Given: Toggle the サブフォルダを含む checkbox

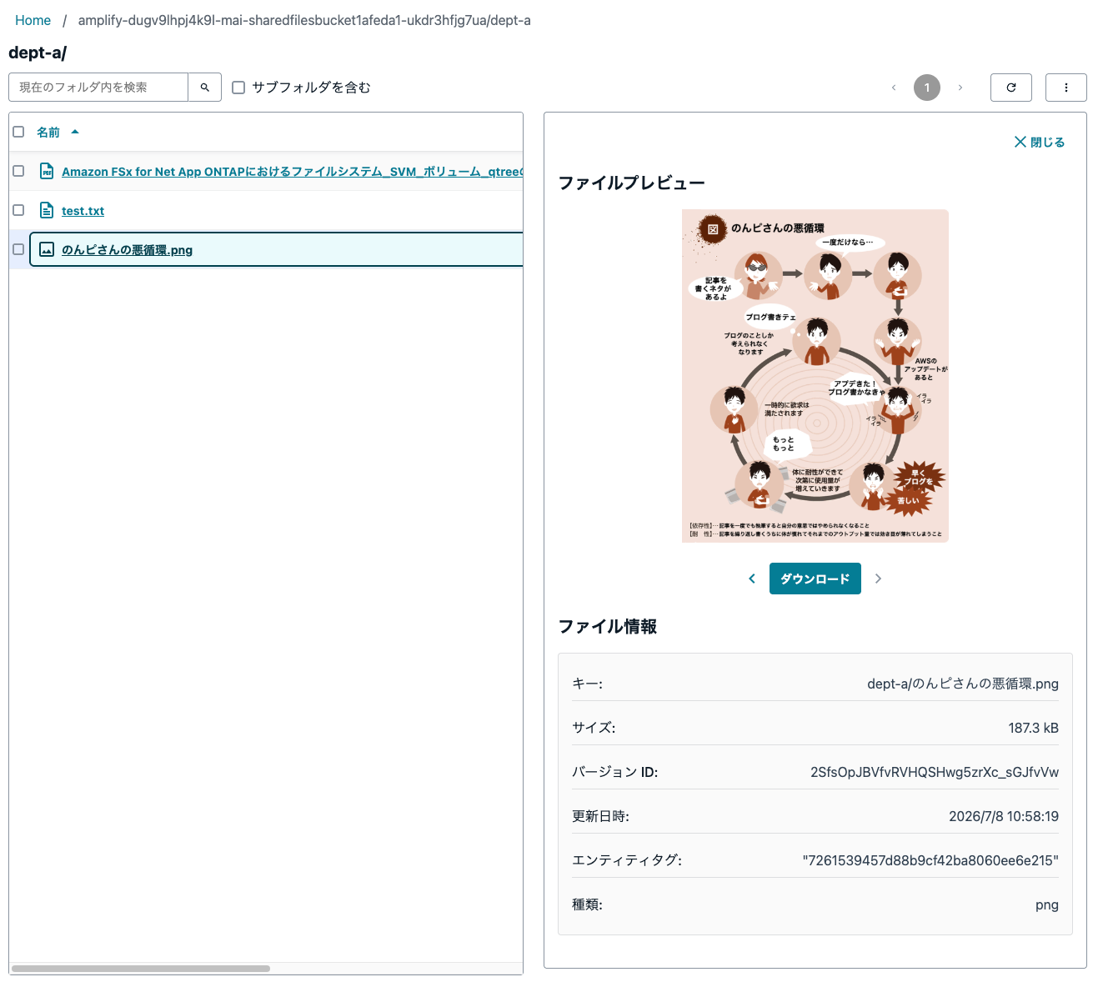Looking at the screenshot, I should point(238,88).
